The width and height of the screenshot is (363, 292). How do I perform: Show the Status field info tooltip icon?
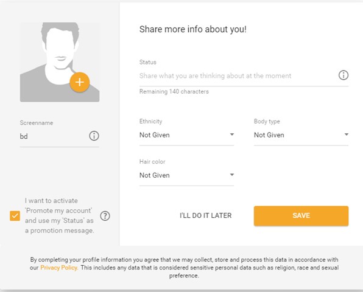point(344,75)
